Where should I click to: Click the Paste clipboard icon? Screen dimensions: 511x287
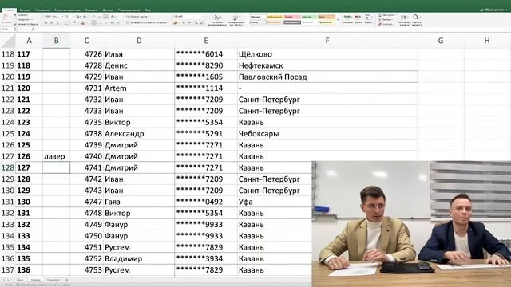click(x=6, y=17)
